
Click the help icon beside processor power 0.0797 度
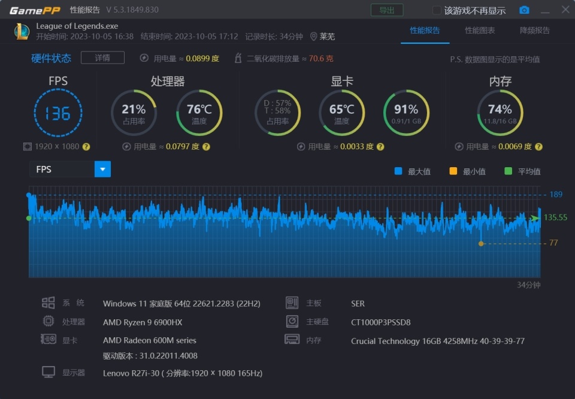[207, 147]
